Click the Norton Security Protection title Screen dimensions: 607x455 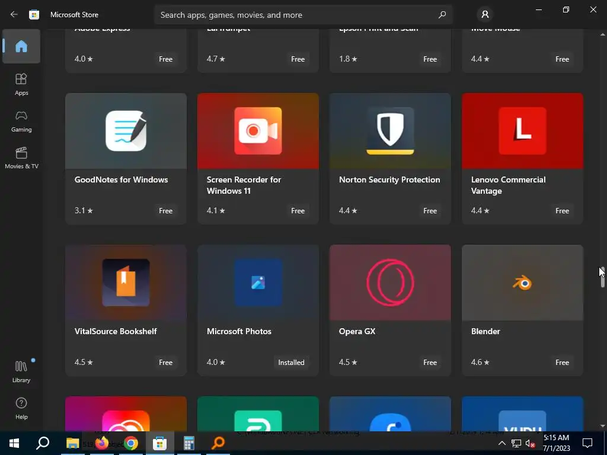pos(389,180)
